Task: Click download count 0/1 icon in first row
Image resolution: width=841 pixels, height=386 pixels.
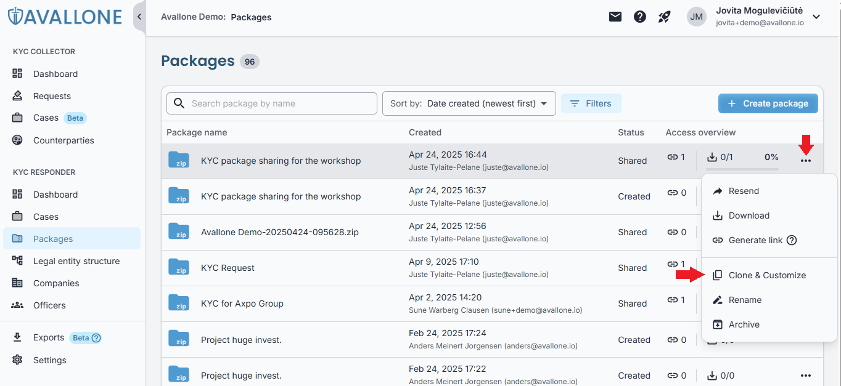Action: [713, 157]
